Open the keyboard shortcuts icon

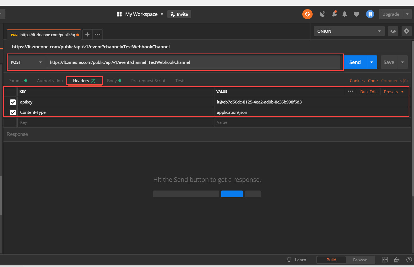tap(397, 260)
